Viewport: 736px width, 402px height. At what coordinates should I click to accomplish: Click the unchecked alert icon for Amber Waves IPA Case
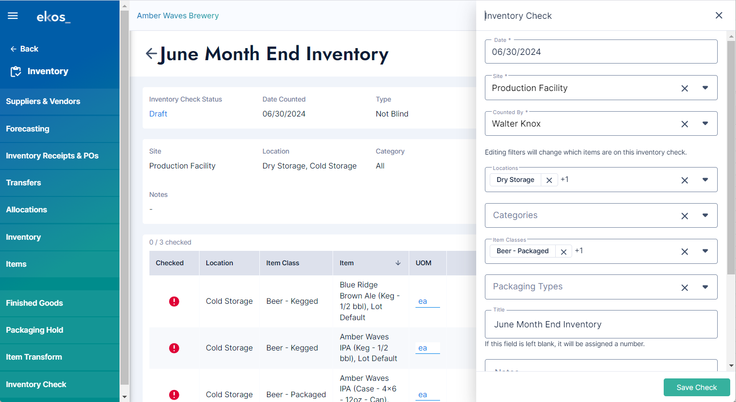(x=174, y=395)
